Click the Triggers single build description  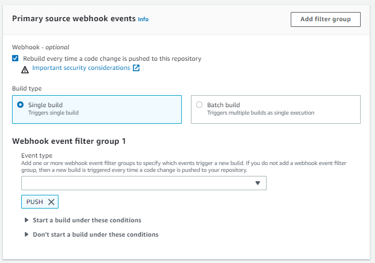[53, 113]
